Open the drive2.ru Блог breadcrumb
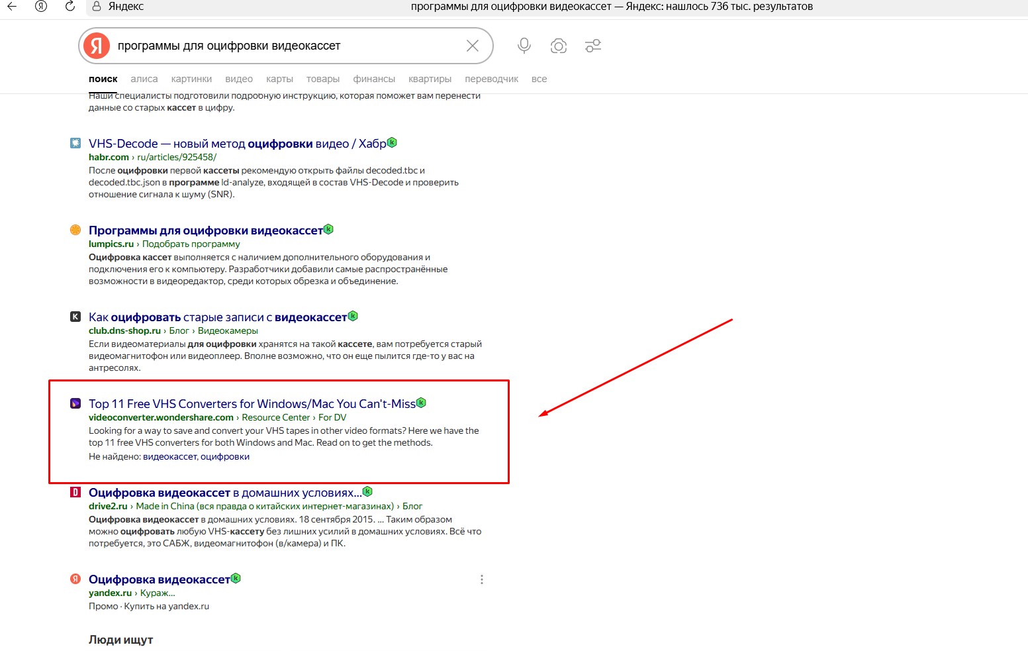 pyautogui.click(x=412, y=506)
